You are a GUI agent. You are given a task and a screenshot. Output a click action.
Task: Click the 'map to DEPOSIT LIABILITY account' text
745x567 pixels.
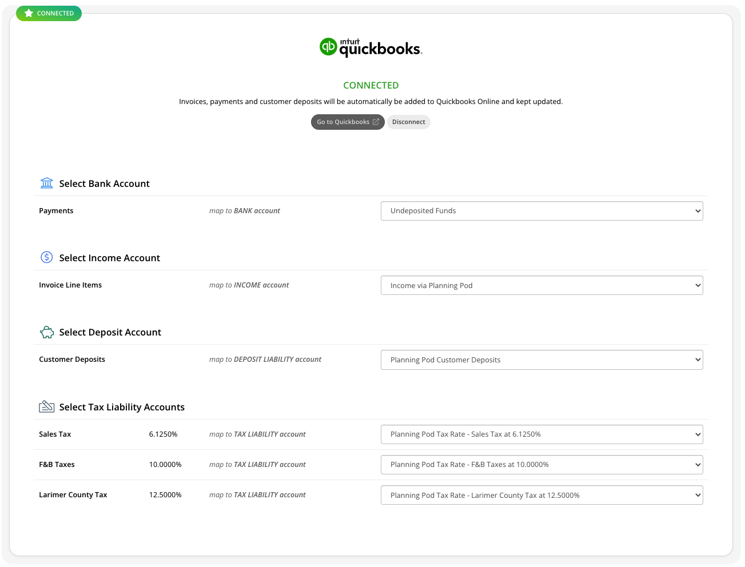coord(265,360)
